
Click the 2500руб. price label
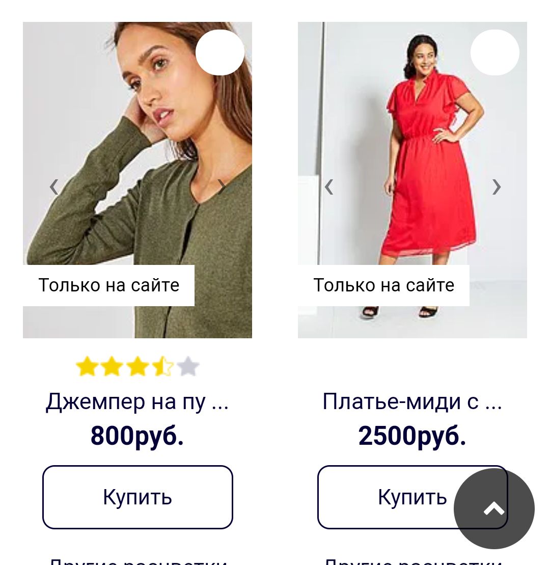tap(413, 436)
